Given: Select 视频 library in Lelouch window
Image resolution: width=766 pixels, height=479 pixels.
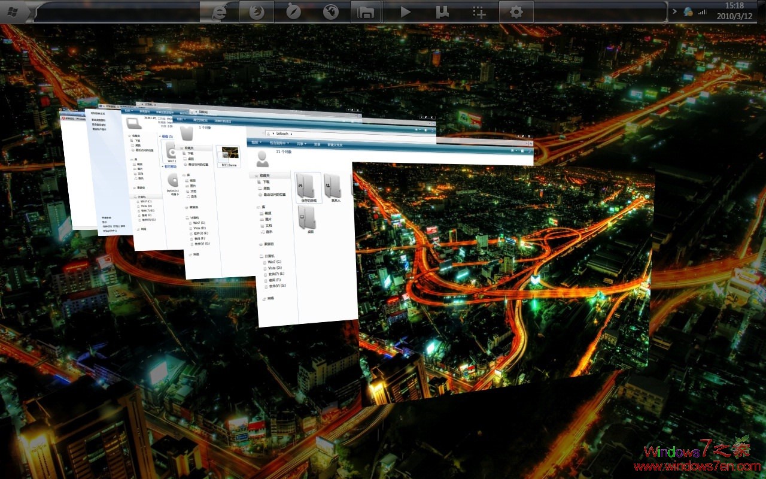Looking at the screenshot, I should tap(266, 213).
